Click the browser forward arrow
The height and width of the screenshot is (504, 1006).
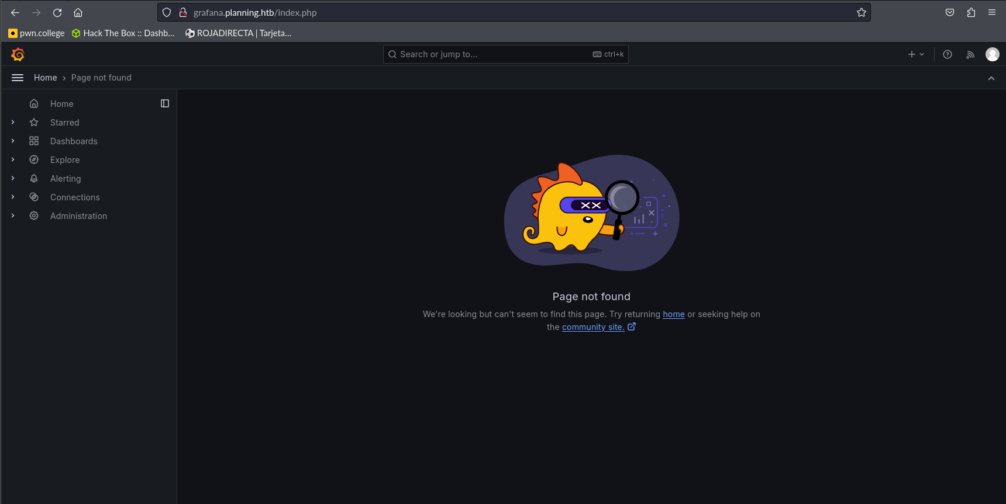pos(36,12)
